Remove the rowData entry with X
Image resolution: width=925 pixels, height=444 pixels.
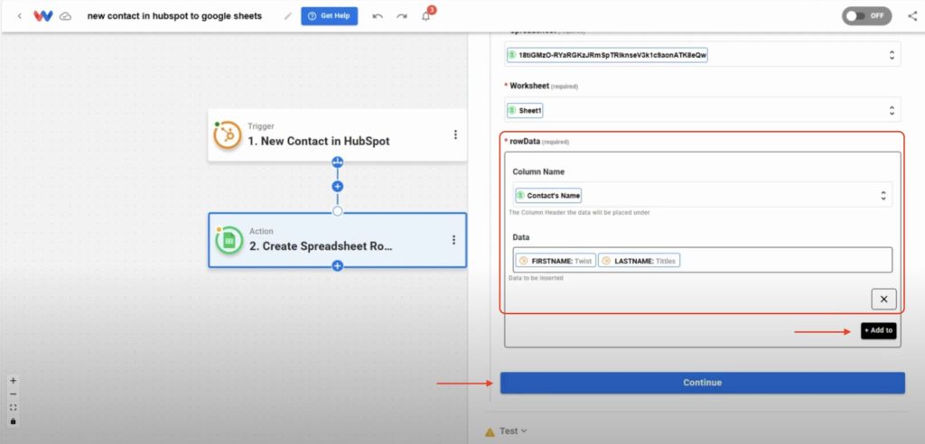click(883, 299)
